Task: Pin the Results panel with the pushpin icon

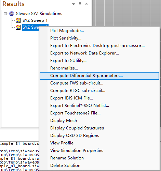Action: coord(80,4)
